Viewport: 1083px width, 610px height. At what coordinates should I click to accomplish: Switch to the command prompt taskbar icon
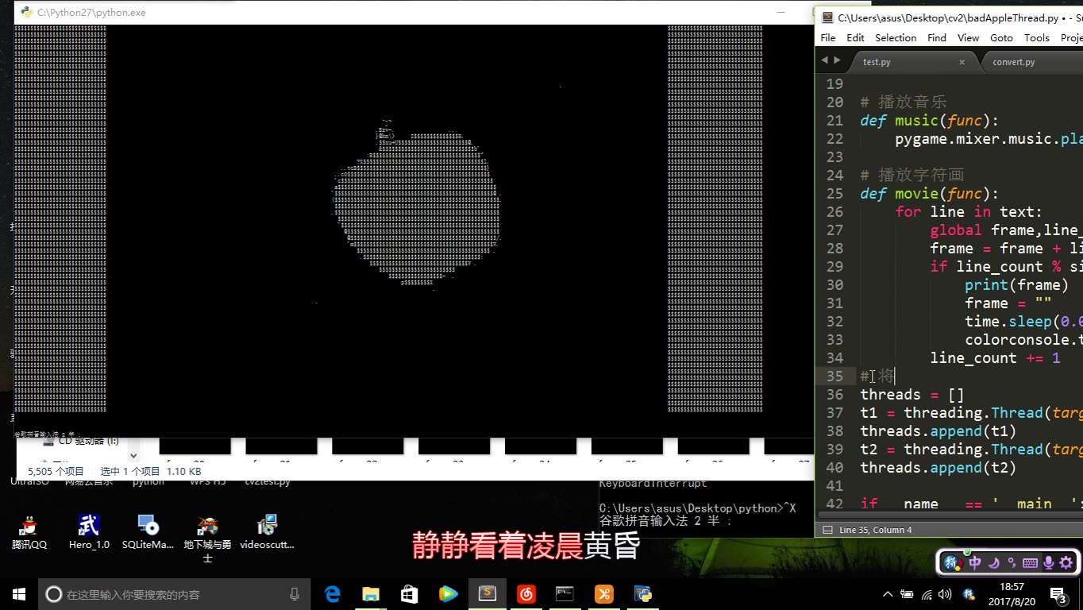(565, 594)
